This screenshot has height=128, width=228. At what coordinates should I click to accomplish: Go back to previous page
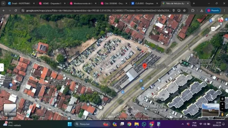(x=4, y=10)
